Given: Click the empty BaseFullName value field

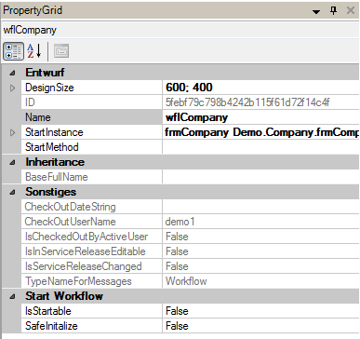Looking at the screenshot, I should 260,177.
